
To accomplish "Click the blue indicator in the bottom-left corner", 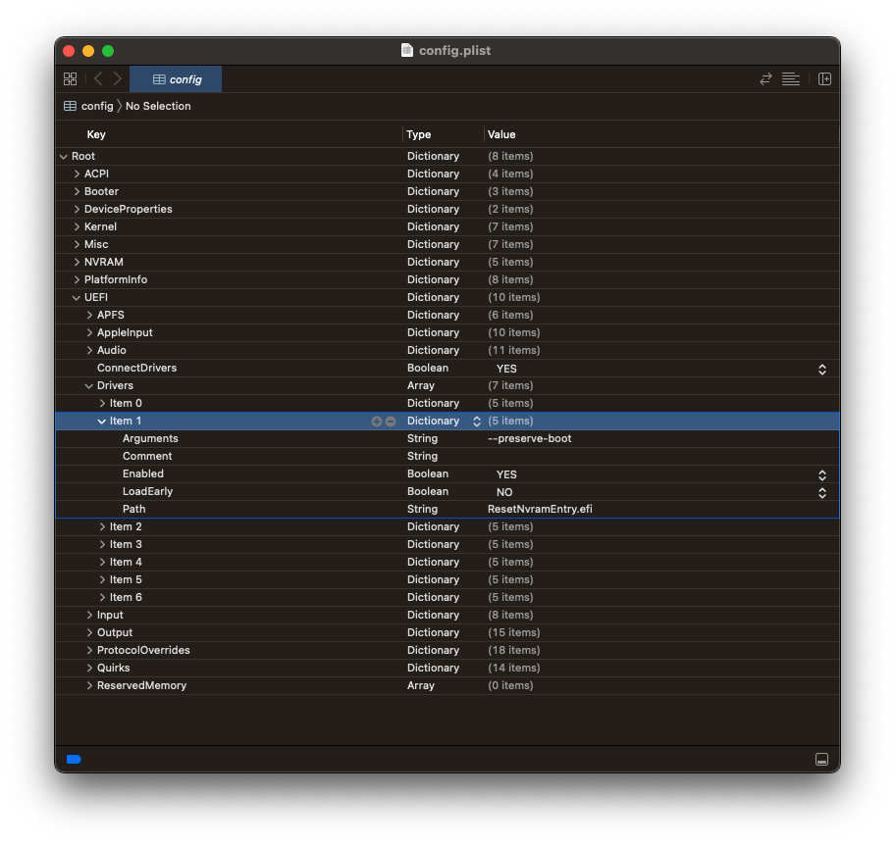I will point(73,759).
